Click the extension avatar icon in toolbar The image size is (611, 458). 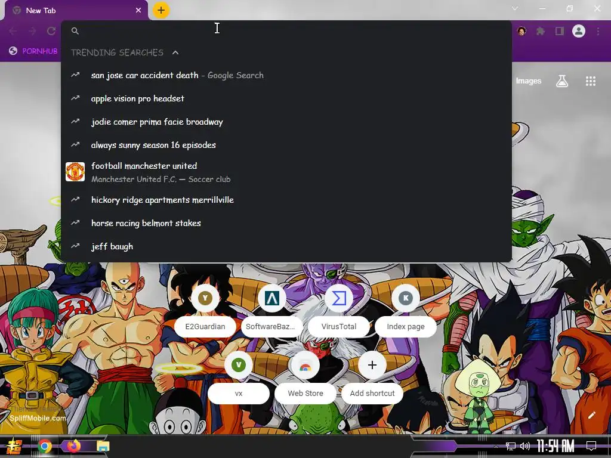click(521, 31)
